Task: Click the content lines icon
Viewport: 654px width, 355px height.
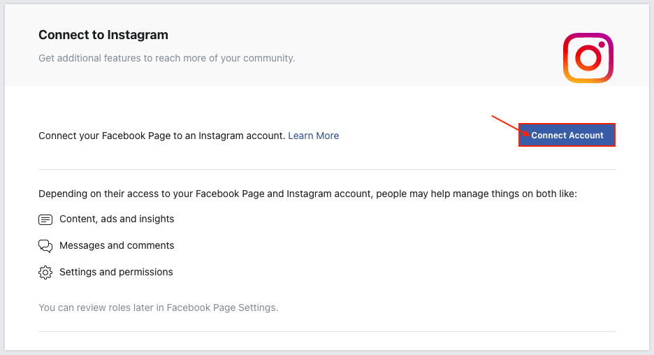Action: [45, 219]
